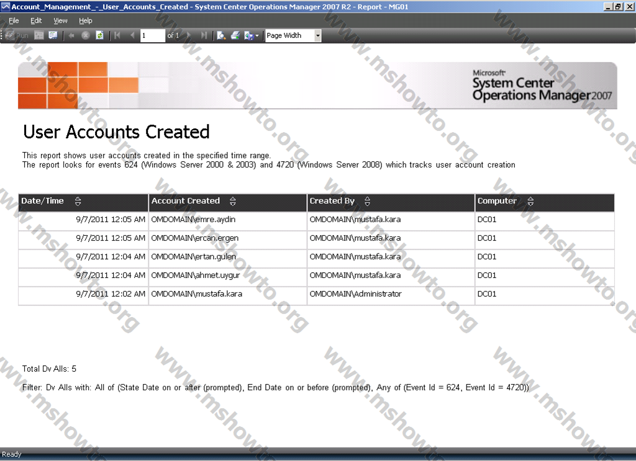The width and height of the screenshot is (636, 461).
Task: Click the current page number field
Action: 153,35
